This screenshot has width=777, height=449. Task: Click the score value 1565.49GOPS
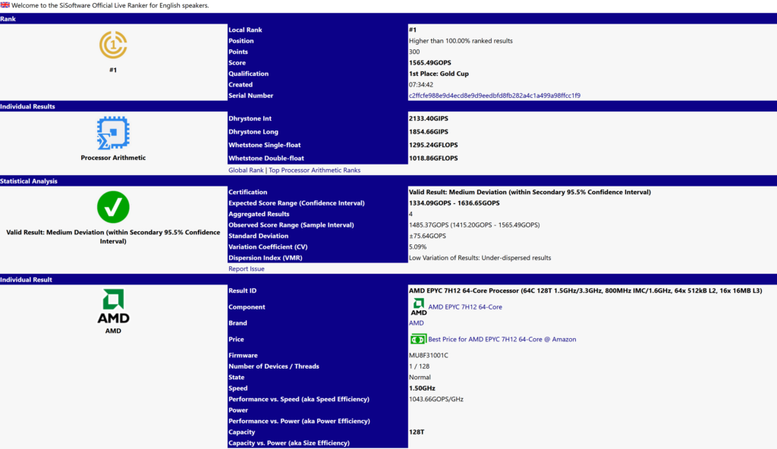pos(430,63)
